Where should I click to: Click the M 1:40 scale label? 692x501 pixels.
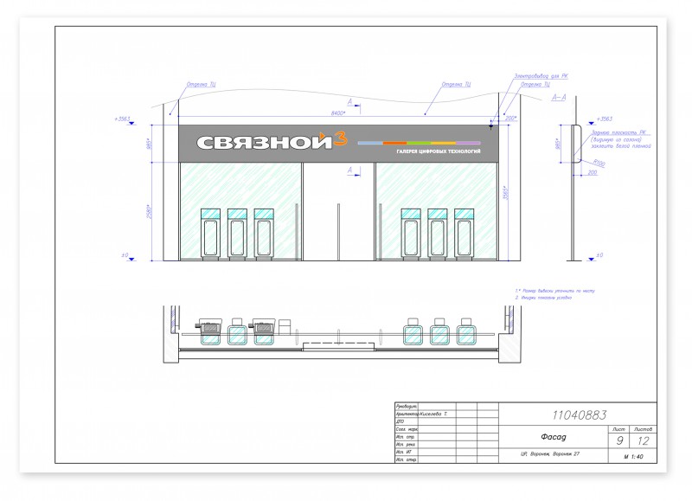tap(633, 457)
